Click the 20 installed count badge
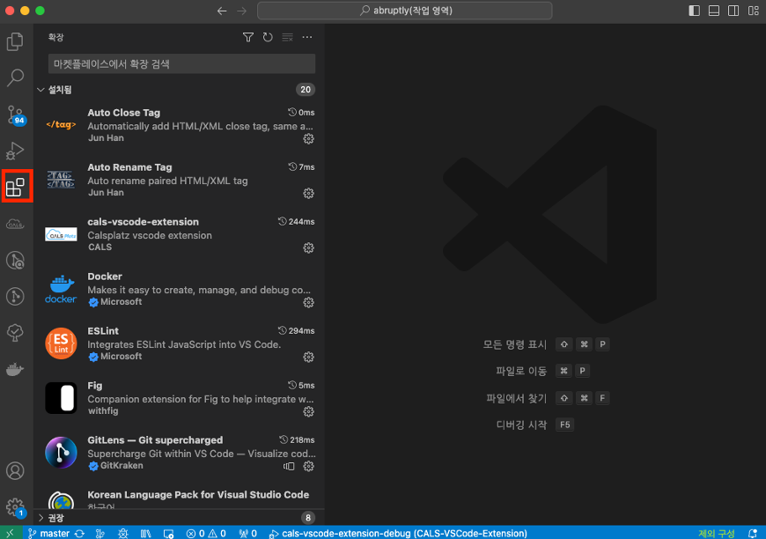This screenshot has width=766, height=539. click(x=306, y=90)
